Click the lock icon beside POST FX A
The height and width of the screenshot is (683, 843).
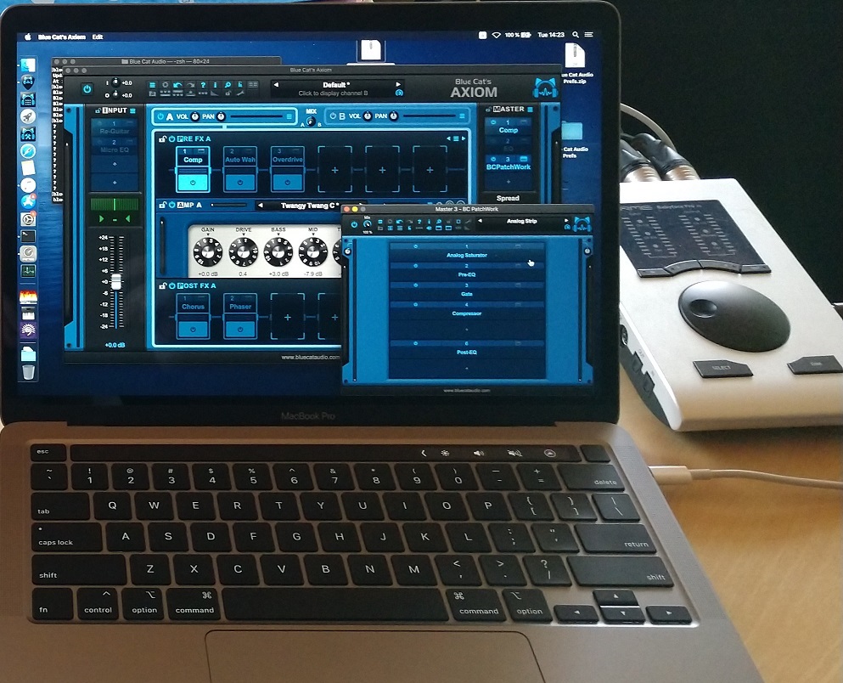coord(162,285)
